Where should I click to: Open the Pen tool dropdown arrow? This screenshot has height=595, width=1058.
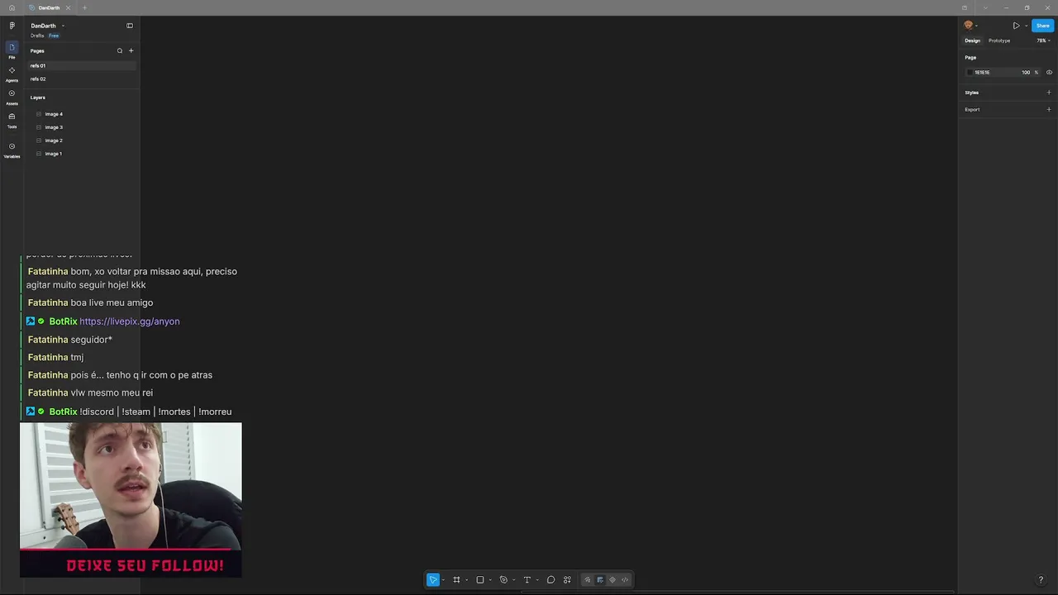tap(513, 580)
